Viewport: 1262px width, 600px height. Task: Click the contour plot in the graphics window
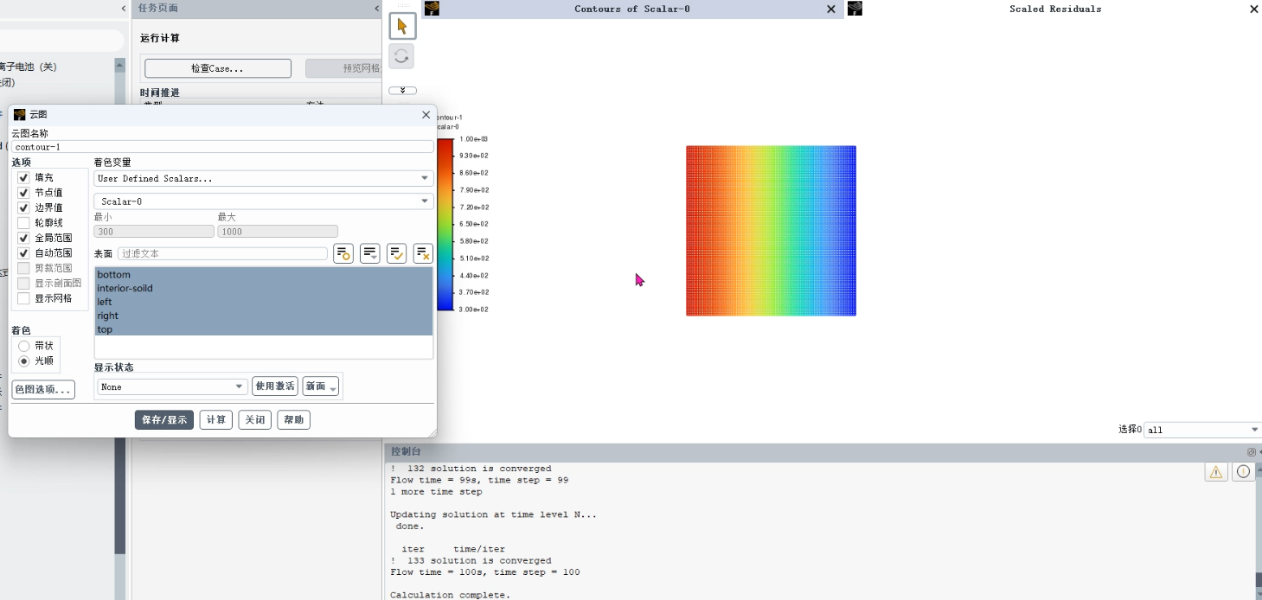pos(771,231)
